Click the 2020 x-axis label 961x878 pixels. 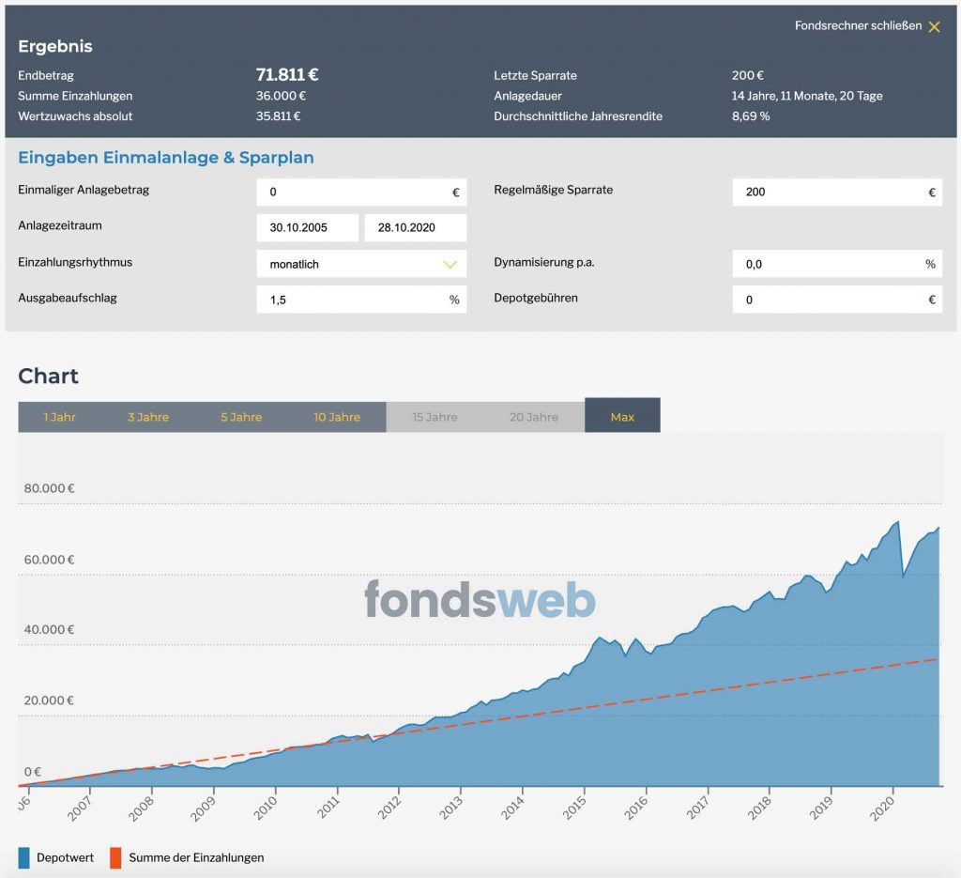click(882, 809)
